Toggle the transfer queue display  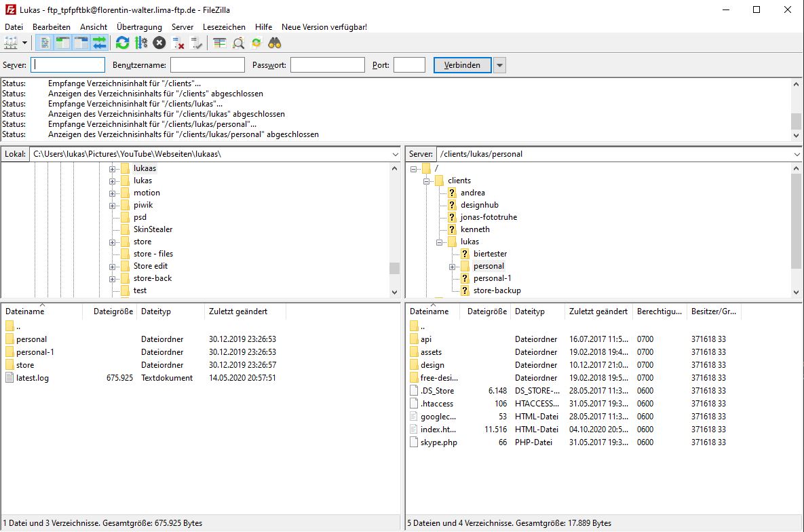pos(100,43)
